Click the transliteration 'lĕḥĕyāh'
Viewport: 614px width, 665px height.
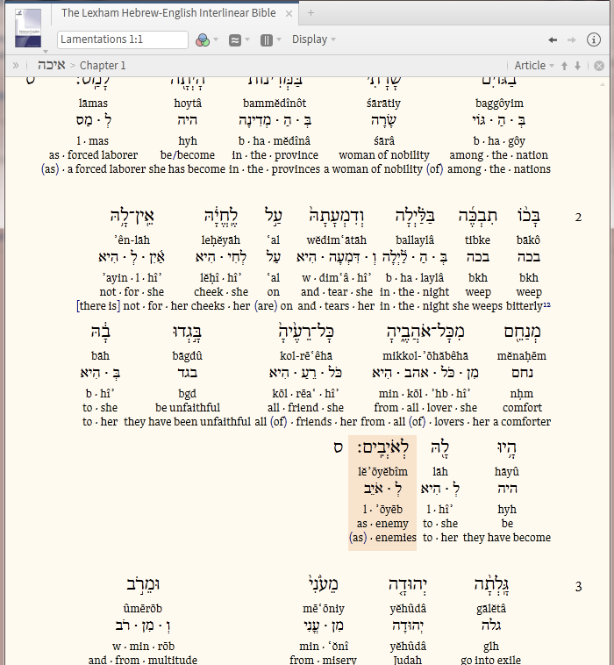coord(220,240)
